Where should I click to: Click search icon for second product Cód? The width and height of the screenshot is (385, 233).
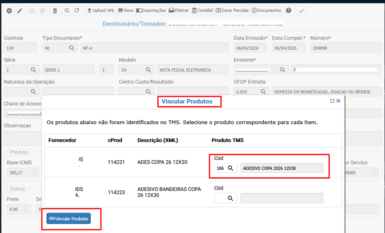230,198
